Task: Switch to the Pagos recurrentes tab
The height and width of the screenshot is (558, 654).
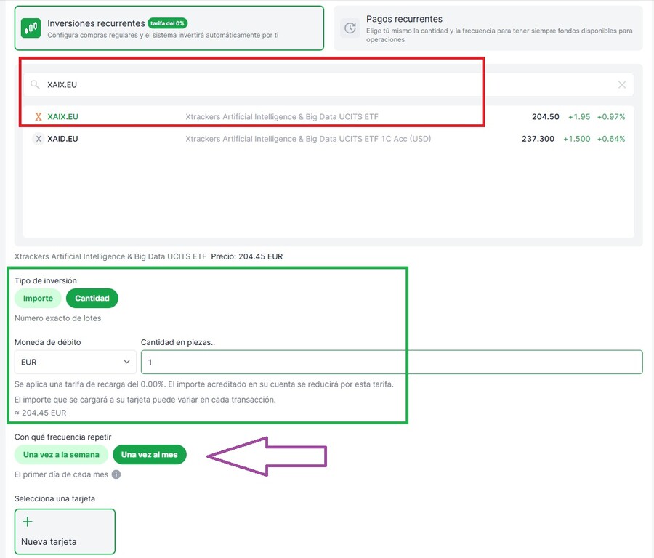Action: coord(488,28)
